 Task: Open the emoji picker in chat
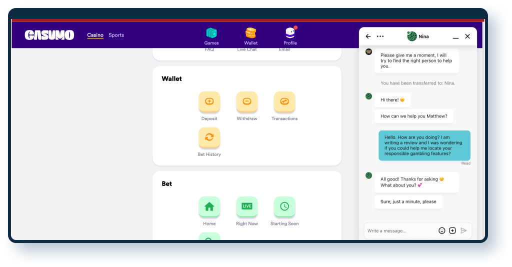point(441,230)
